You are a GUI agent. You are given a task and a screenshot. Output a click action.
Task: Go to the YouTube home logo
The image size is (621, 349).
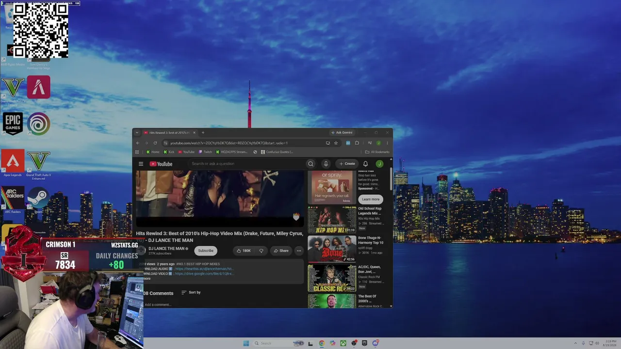pyautogui.click(x=161, y=164)
